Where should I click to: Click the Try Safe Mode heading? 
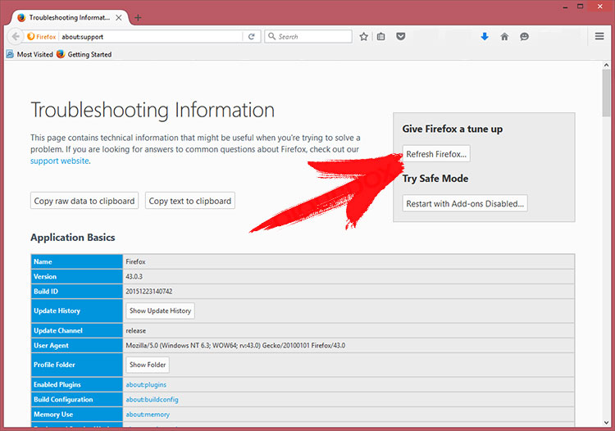point(435,179)
